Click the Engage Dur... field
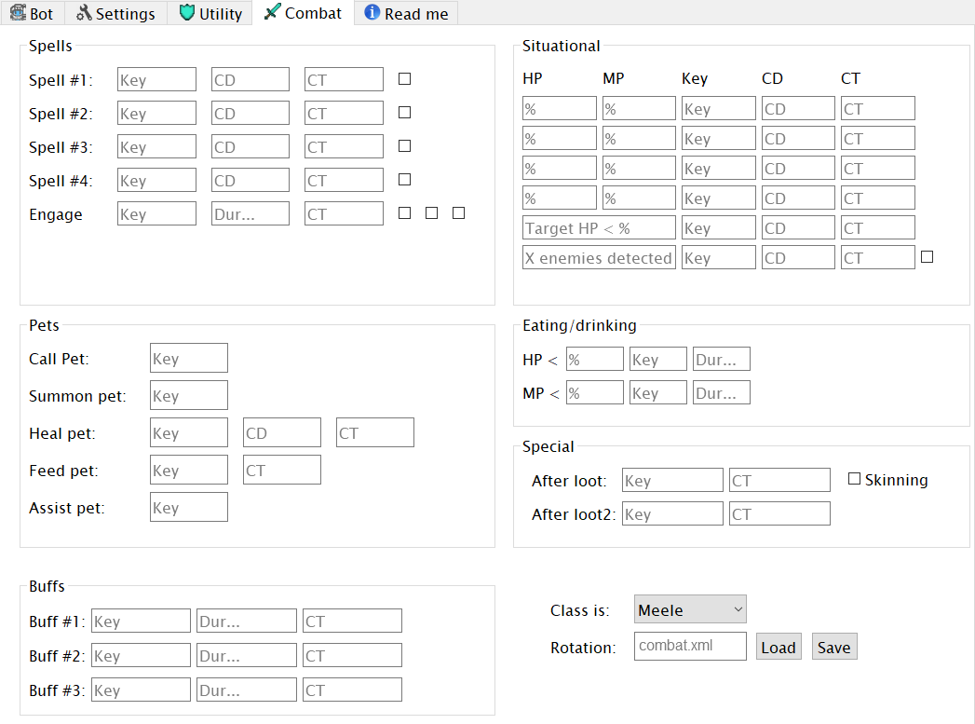 (250, 214)
